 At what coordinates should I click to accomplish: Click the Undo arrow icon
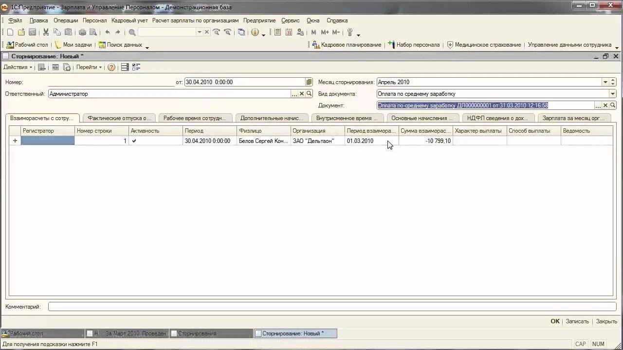coord(107,32)
